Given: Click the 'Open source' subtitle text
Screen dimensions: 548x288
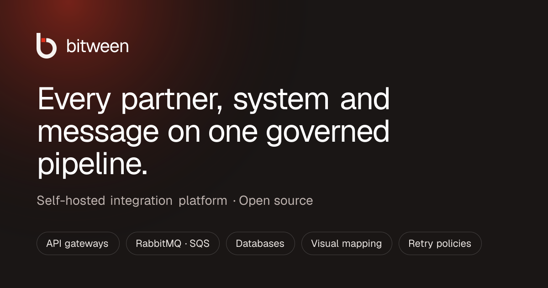Looking at the screenshot, I should pos(276,201).
